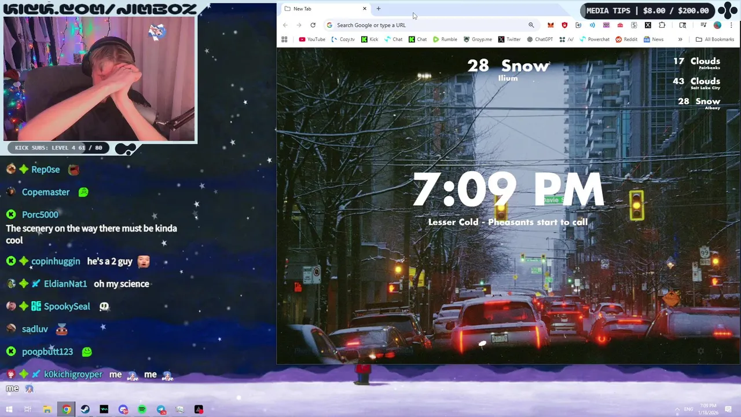Open the S letter extension icon
The height and width of the screenshot is (417, 741).
pyautogui.click(x=634, y=25)
